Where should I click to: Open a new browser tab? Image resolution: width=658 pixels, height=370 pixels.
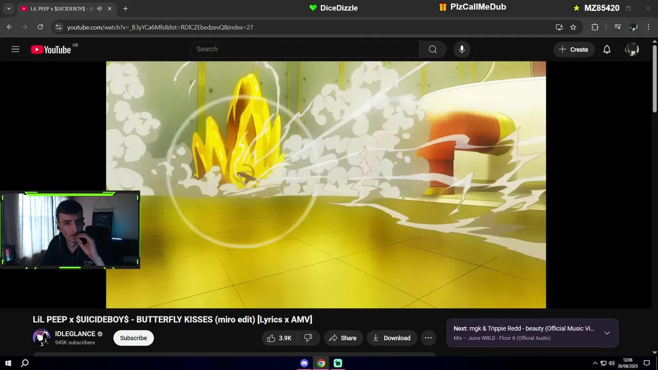click(125, 9)
